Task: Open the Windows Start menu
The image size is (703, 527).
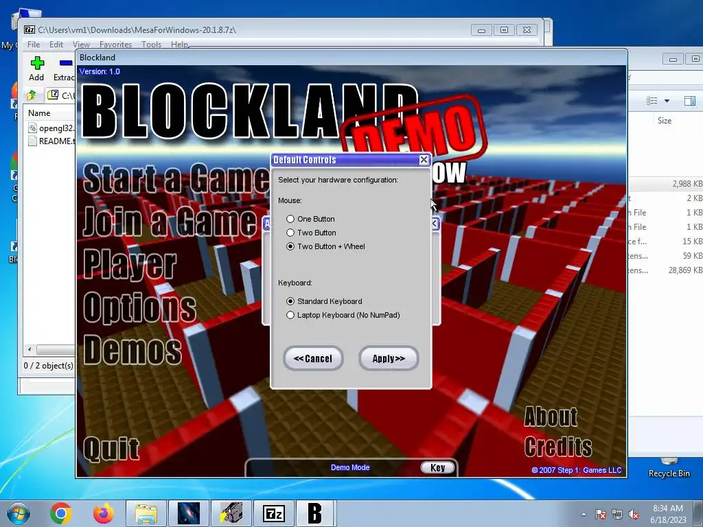Action: coord(18,513)
